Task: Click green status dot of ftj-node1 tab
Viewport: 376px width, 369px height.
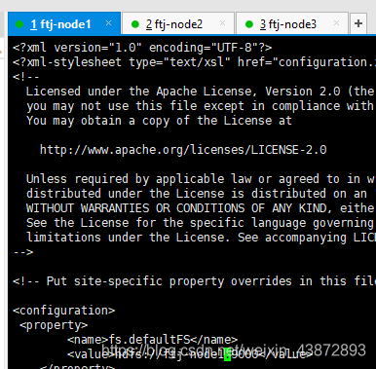Action: click(19, 24)
